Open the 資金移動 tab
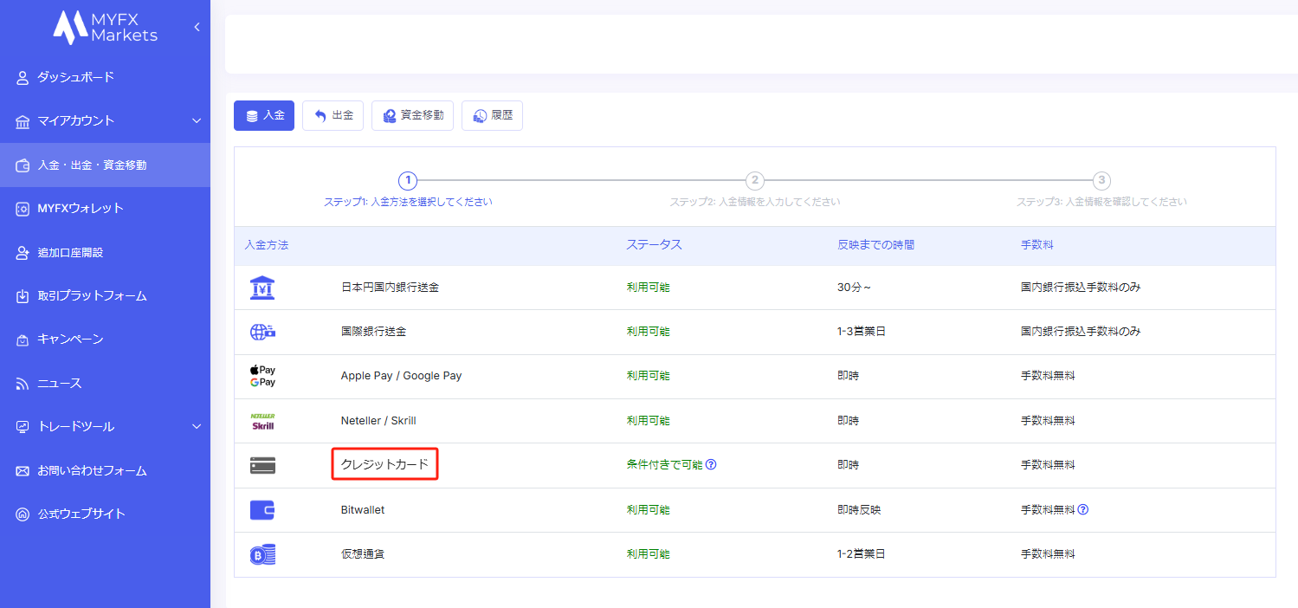This screenshot has width=1298, height=608. (x=412, y=115)
